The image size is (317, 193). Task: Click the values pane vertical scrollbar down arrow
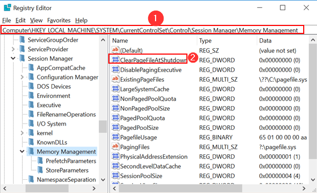pyautogui.click(x=313, y=179)
